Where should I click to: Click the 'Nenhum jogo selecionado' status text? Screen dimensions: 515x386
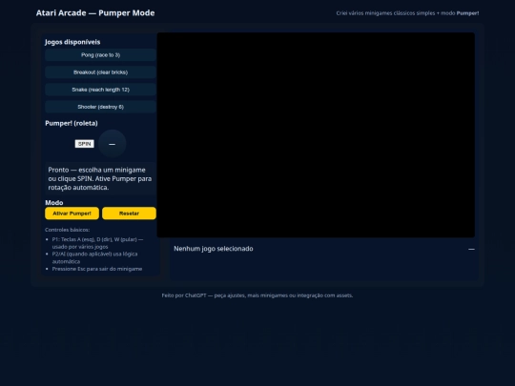point(214,249)
